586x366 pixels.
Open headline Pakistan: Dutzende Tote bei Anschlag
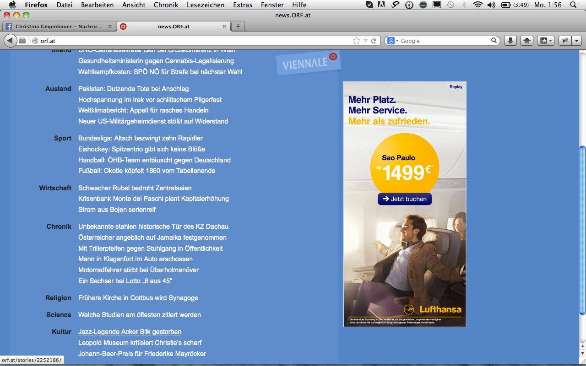[x=134, y=89]
